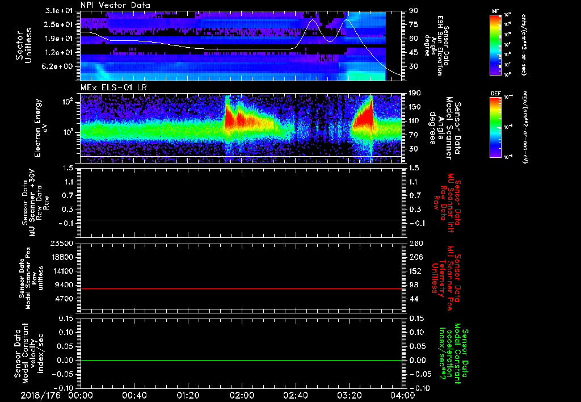581x402 pixels.
Task: Click the 'NF' color bar title
Action: [x=496, y=11]
